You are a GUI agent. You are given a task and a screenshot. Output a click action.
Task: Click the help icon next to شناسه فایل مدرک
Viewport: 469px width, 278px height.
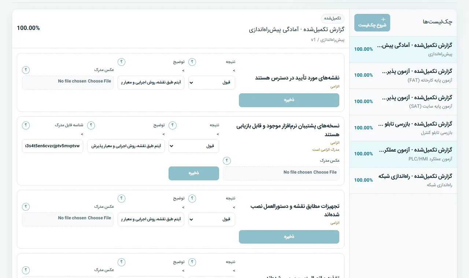click(26, 125)
